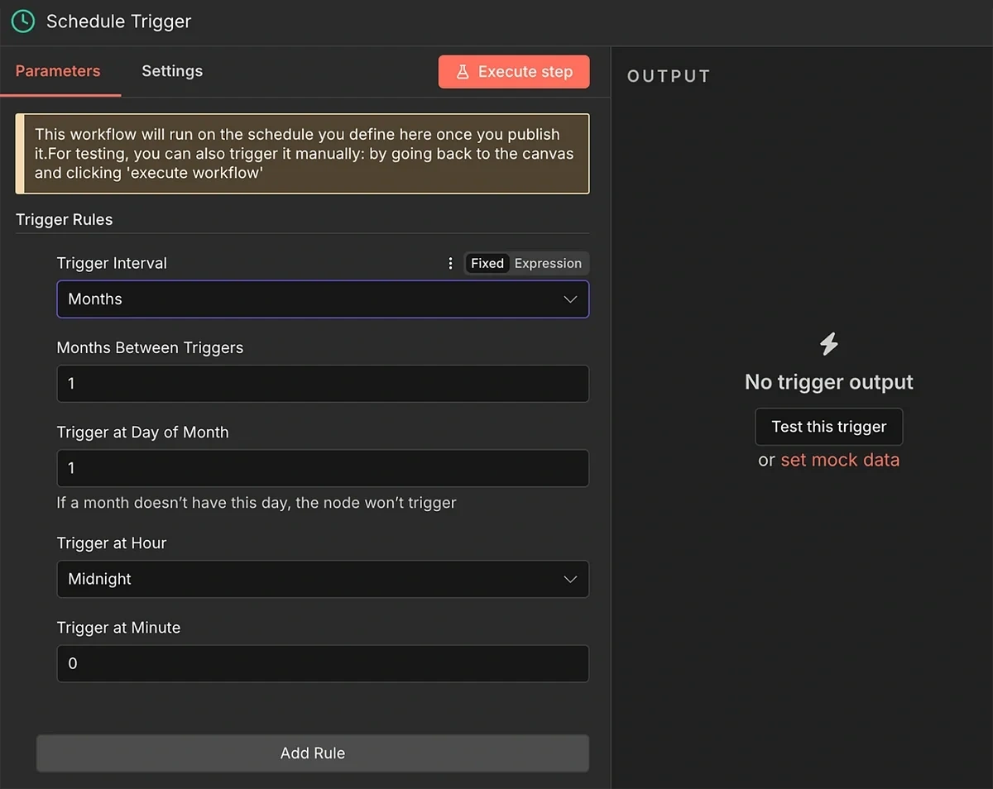Click the flask icon on Execute step

464,72
